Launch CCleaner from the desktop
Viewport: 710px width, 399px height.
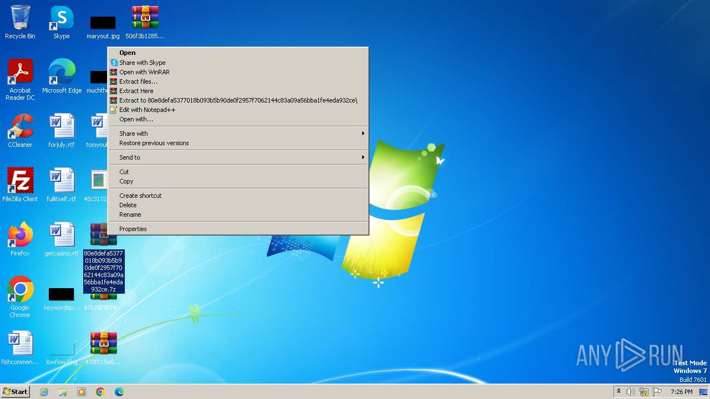click(20, 131)
